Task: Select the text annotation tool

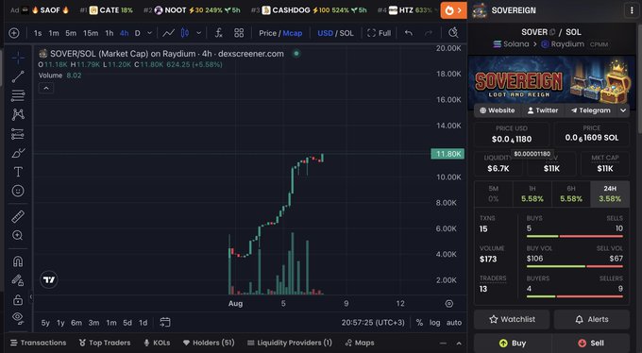Action: pyautogui.click(x=18, y=172)
